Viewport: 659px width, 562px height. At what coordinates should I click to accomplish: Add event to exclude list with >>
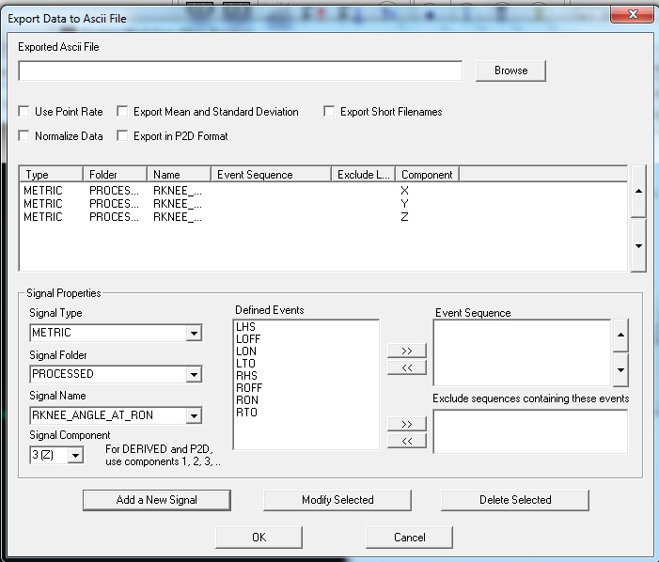tap(406, 424)
